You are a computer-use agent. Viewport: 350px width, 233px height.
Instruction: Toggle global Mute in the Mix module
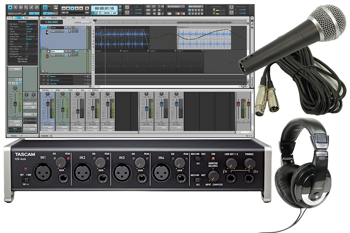pos(148,6)
